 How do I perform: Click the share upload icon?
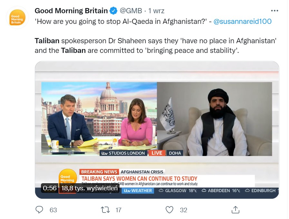pyautogui.click(x=236, y=210)
